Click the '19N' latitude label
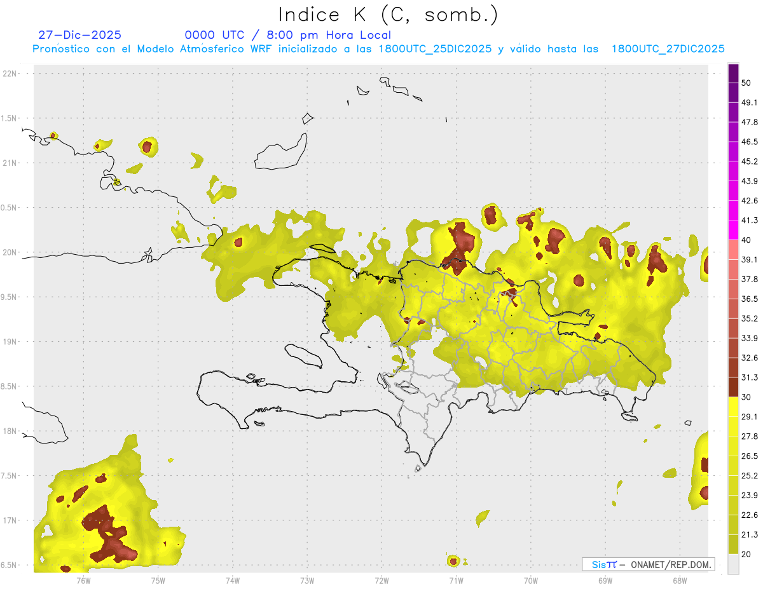Image resolution: width=763 pixels, height=589 pixels. point(10,341)
